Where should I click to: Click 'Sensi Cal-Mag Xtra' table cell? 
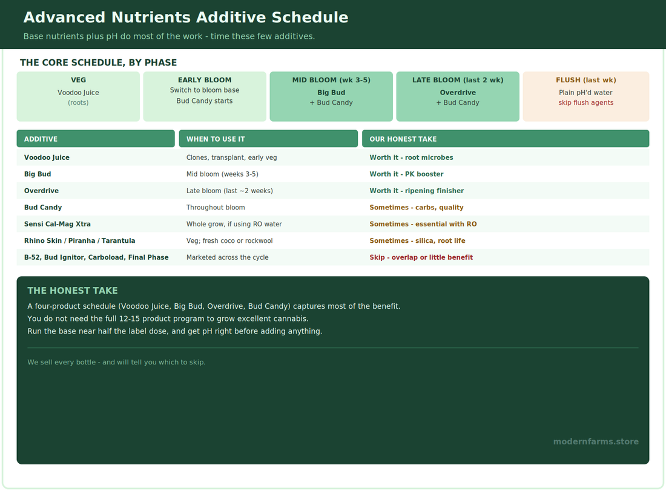coord(58,224)
